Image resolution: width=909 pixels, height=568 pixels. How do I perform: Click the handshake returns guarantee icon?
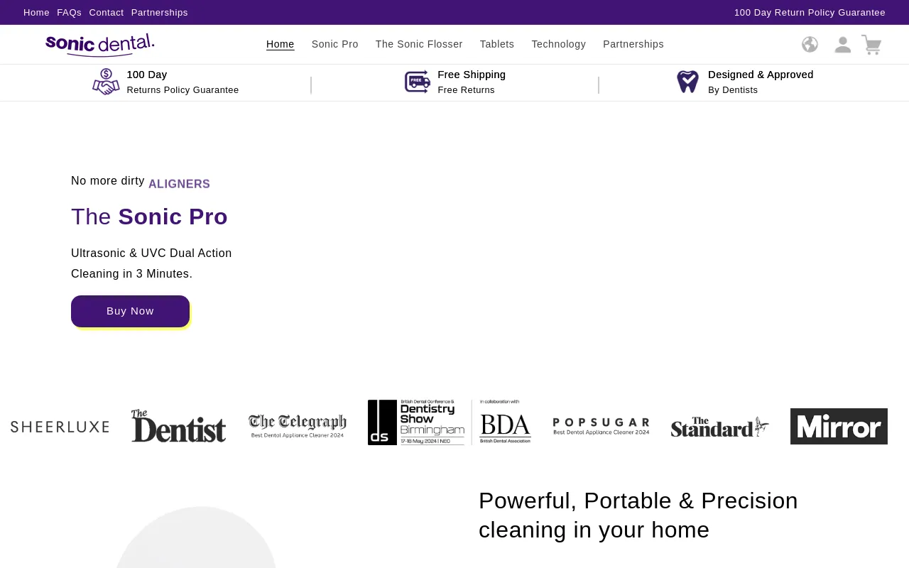[106, 82]
